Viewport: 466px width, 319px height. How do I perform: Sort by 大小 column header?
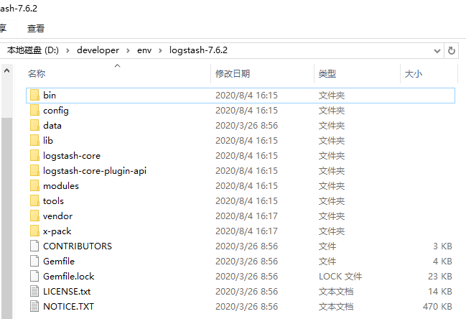tap(414, 74)
